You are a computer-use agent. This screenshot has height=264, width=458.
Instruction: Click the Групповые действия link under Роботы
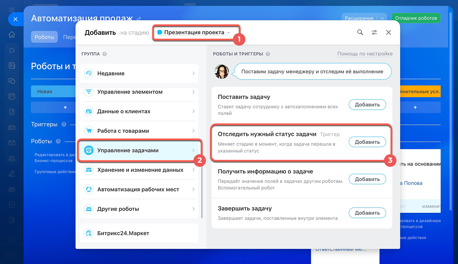click(x=55, y=172)
